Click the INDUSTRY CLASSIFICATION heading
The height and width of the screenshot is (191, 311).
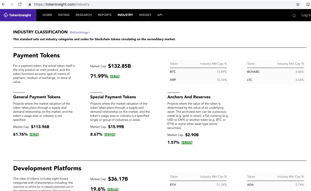pyautogui.click(x=40, y=32)
